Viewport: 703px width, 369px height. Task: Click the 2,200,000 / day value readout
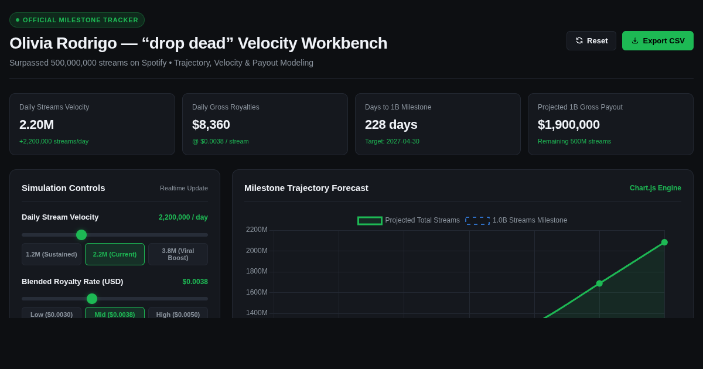click(x=183, y=217)
